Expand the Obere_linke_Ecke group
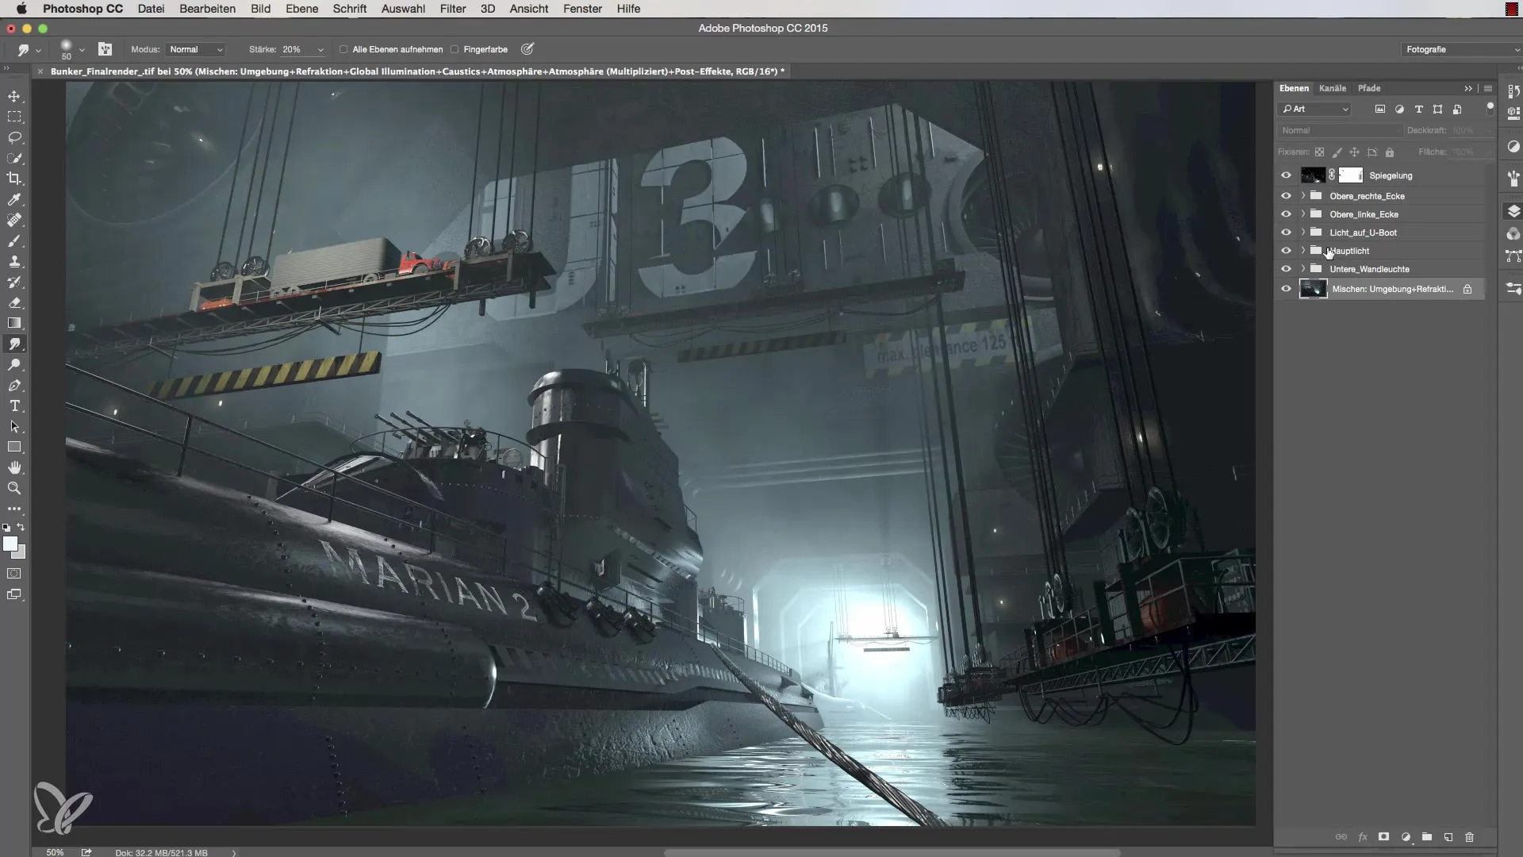The height and width of the screenshot is (857, 1523). (x=1302, y=214)
